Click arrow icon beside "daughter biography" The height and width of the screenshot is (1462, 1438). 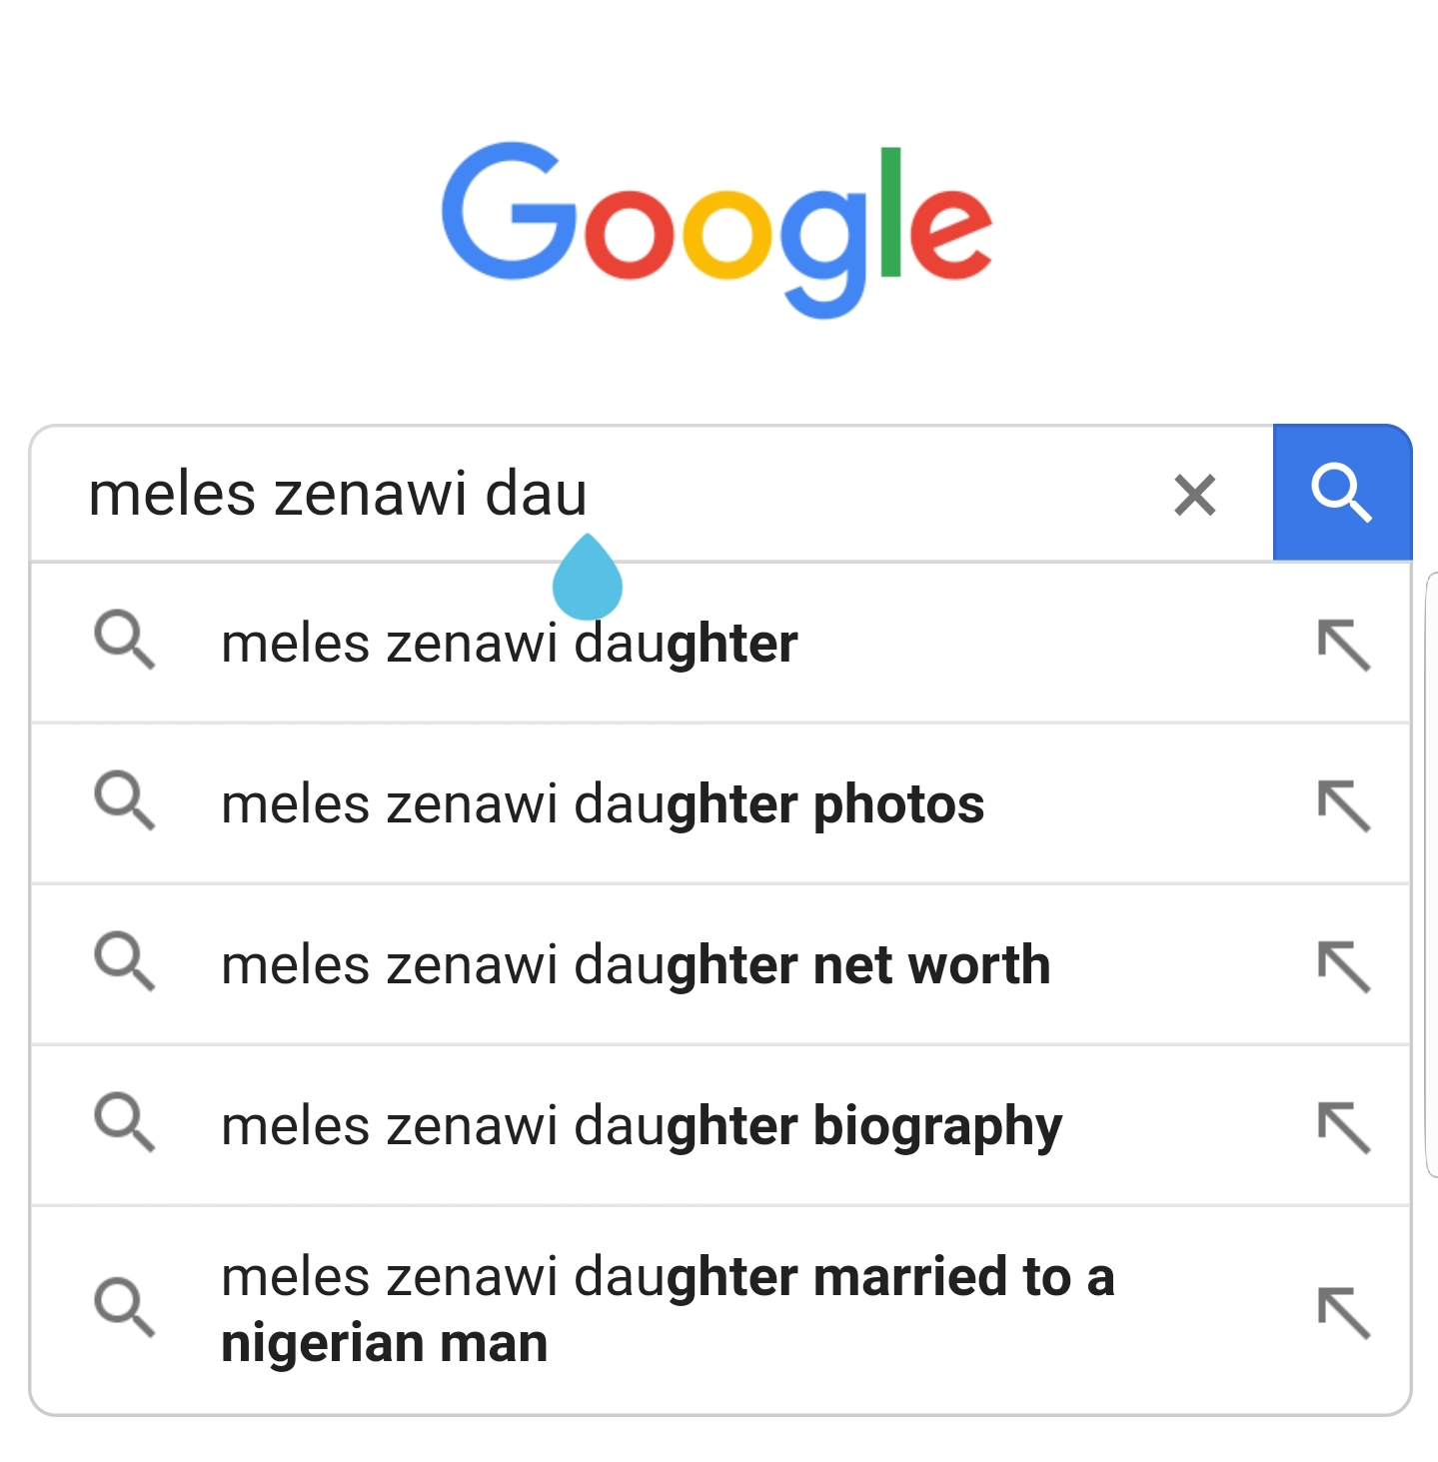[x=1343, y=1127]
